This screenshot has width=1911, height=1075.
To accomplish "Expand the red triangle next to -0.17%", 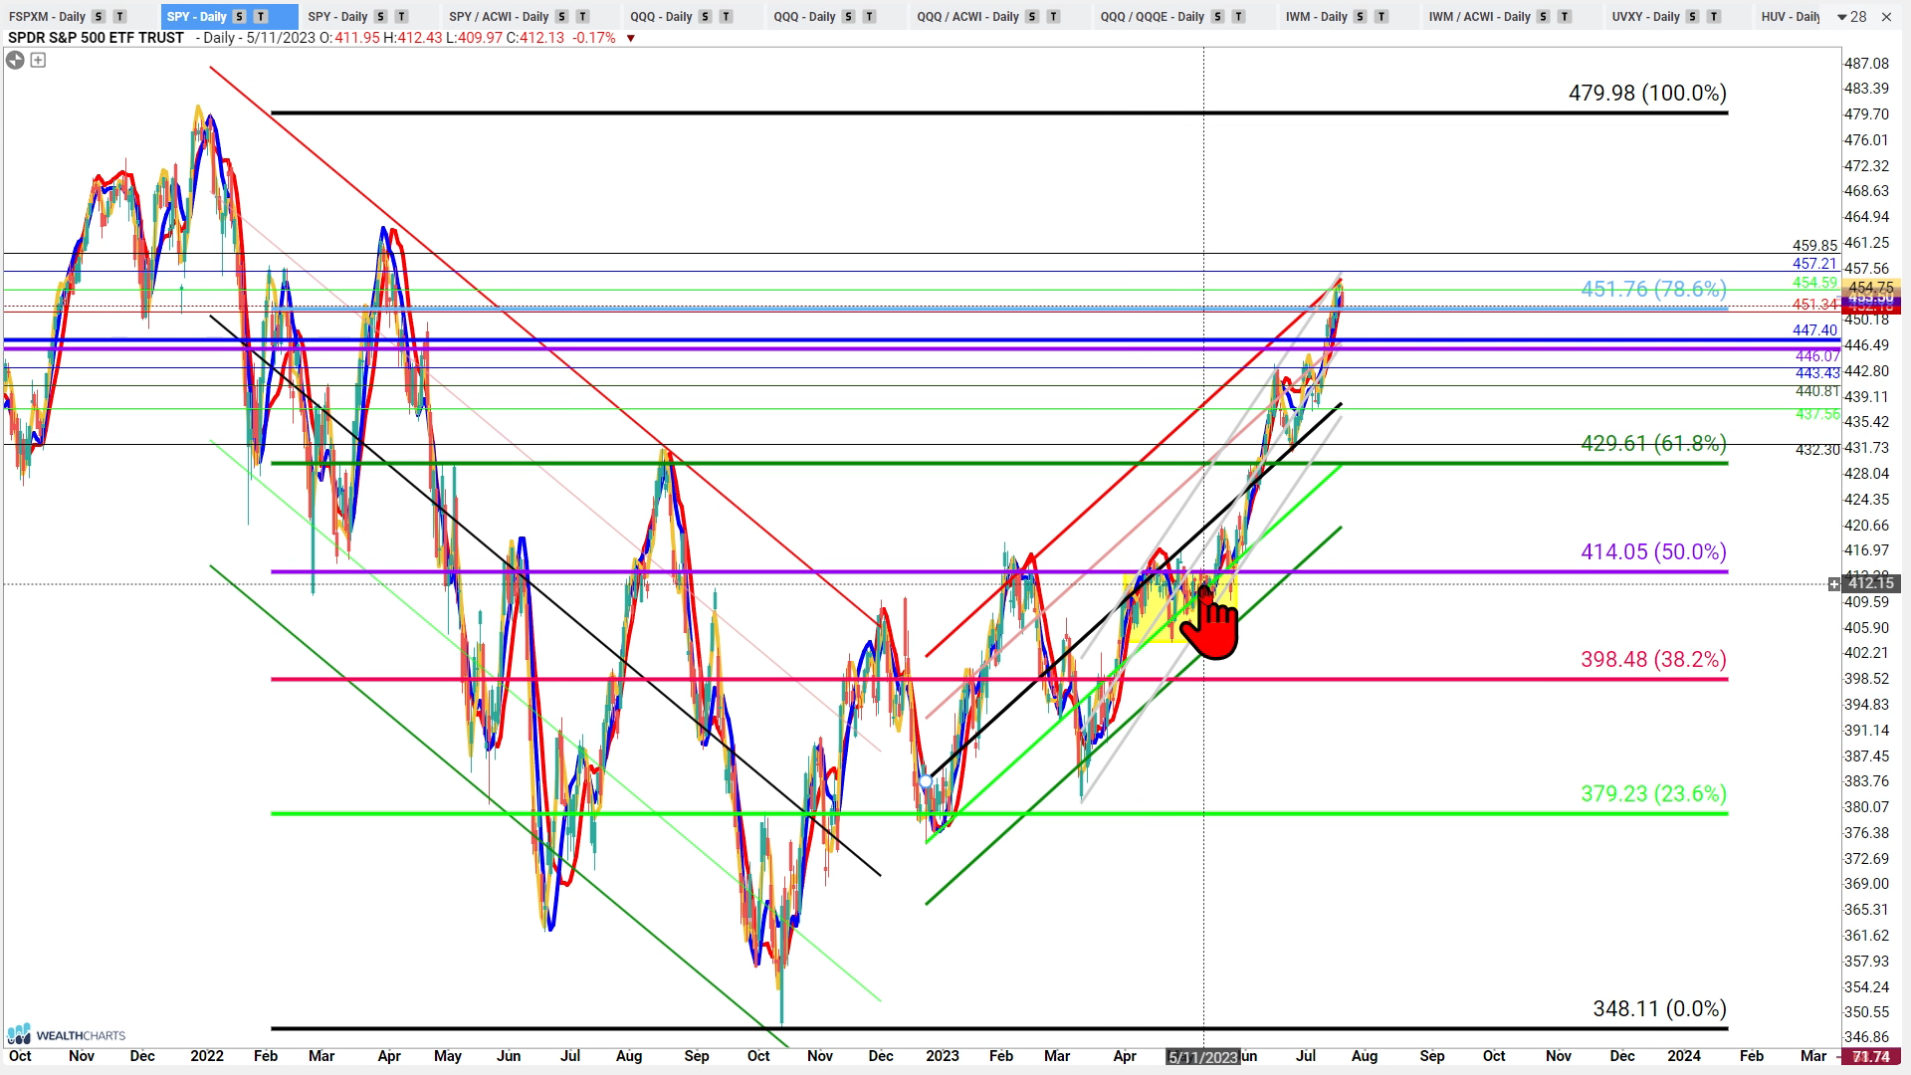I will 630,39.
